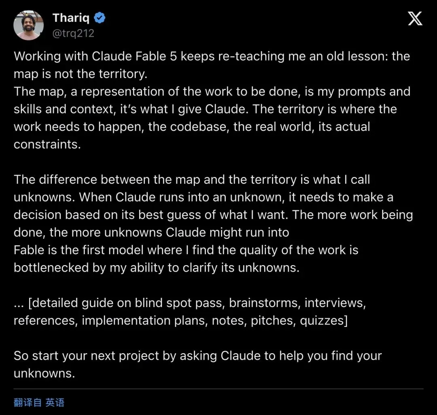Click the single word 'constraints.'

click(x=47, y=144)
